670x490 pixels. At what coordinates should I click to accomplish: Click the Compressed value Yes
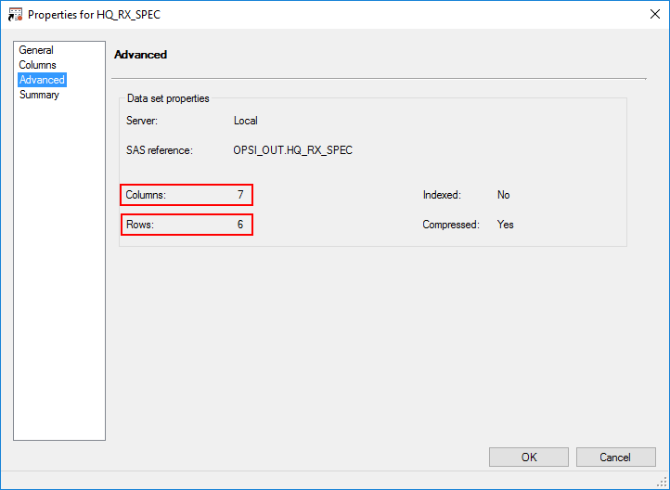tap(506, 225)
